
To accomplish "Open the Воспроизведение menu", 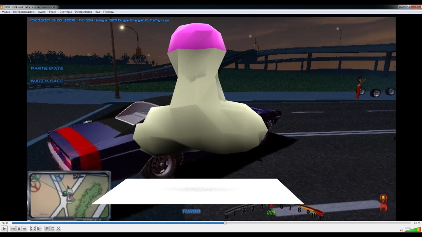I will click(24, 12).
